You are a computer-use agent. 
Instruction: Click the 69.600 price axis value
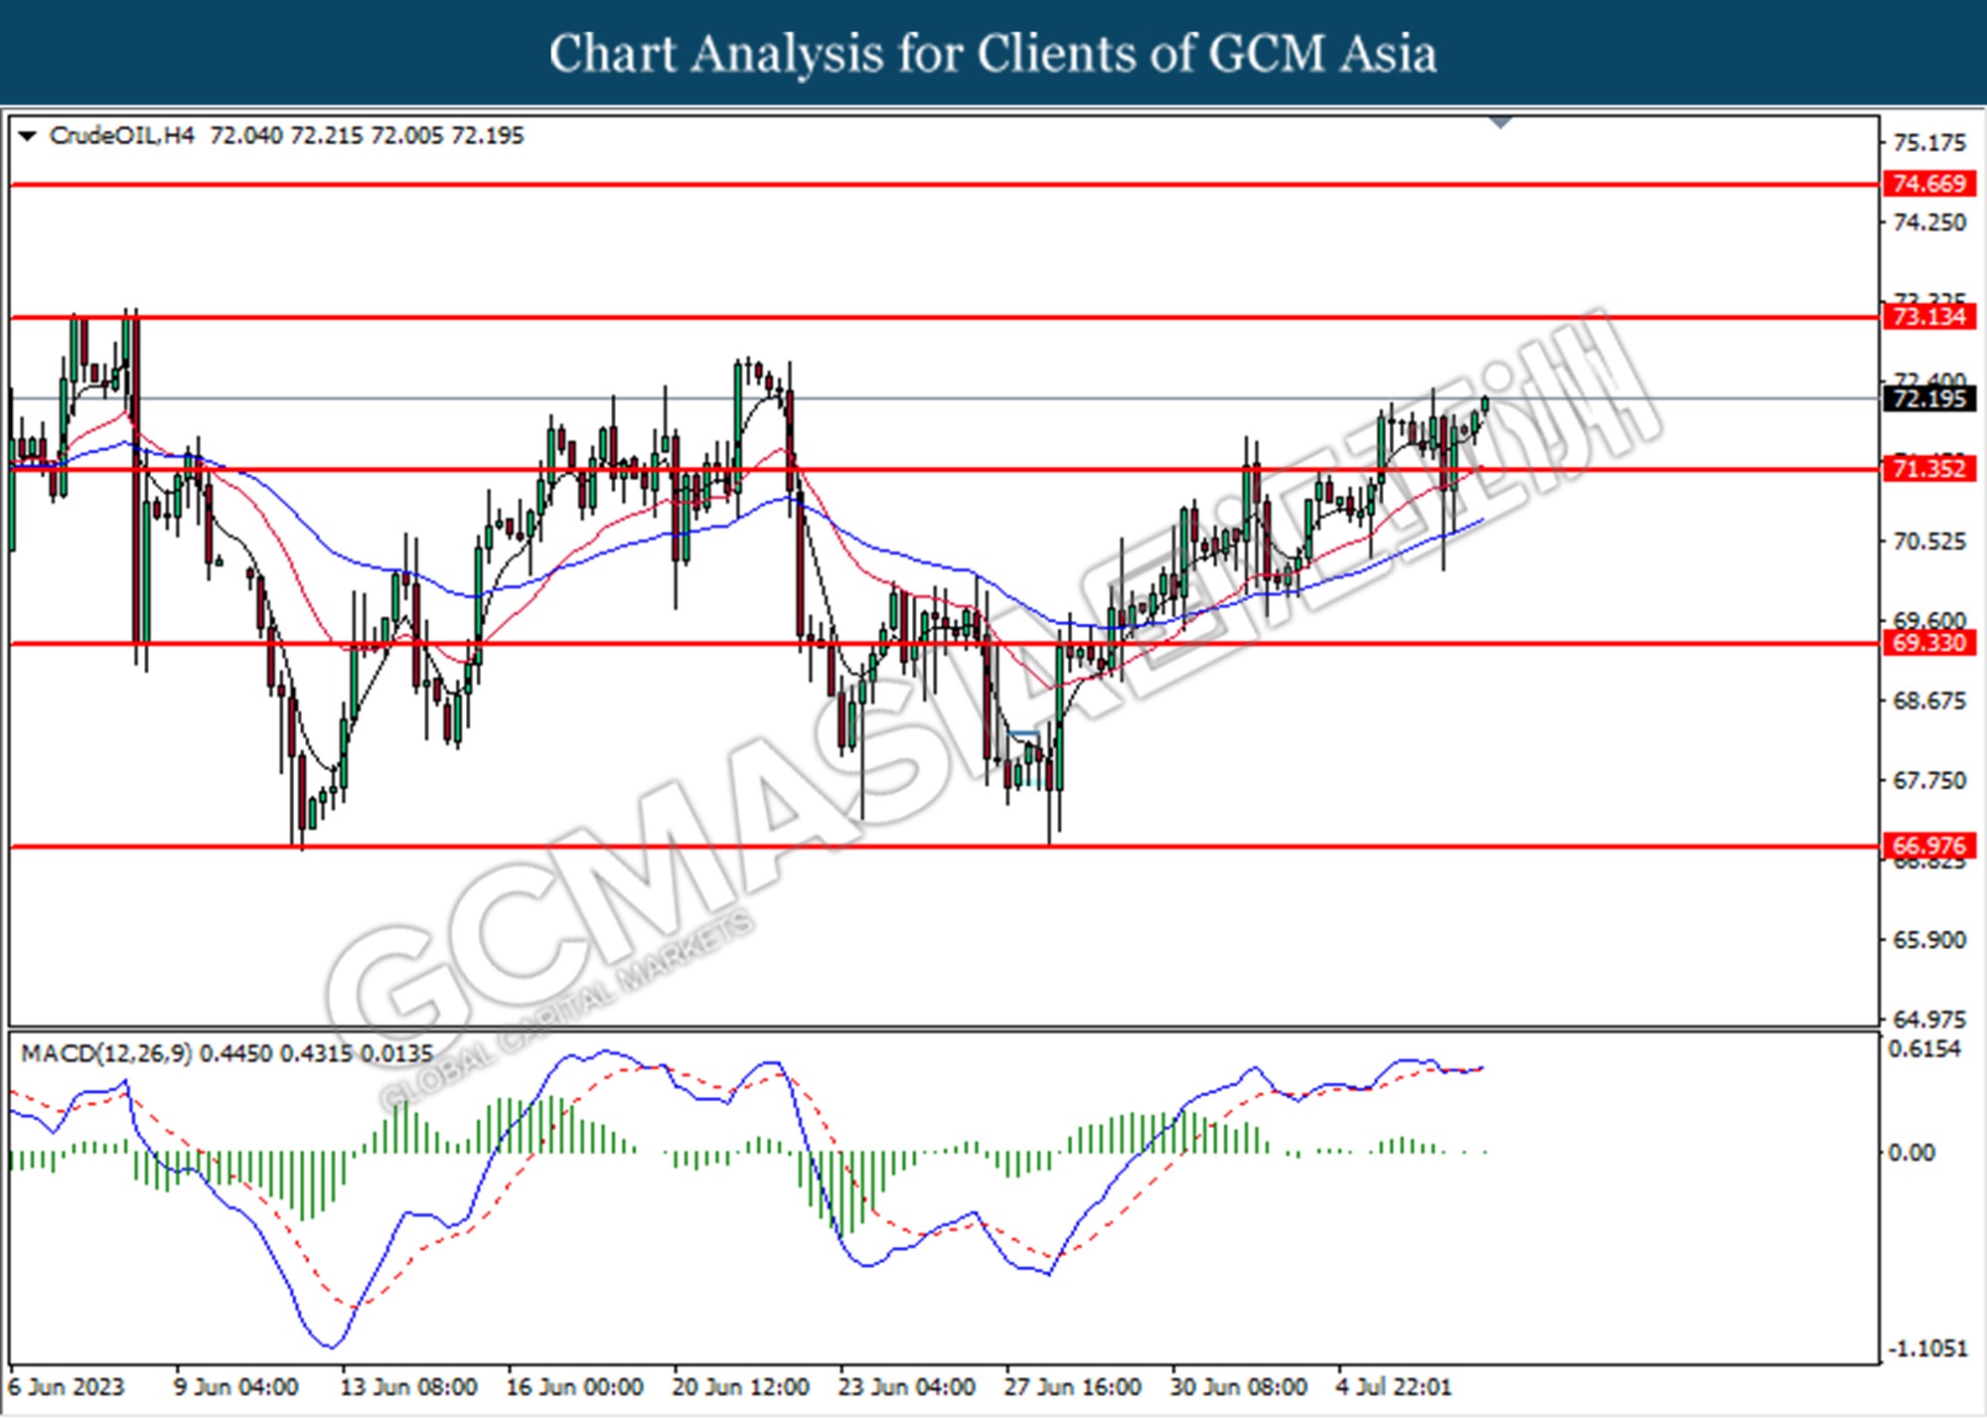coord(1928,620)
